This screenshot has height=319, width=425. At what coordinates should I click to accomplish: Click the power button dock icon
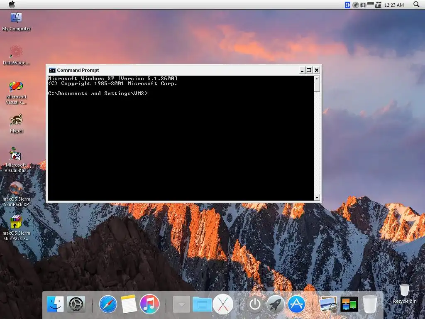point(255,304)
